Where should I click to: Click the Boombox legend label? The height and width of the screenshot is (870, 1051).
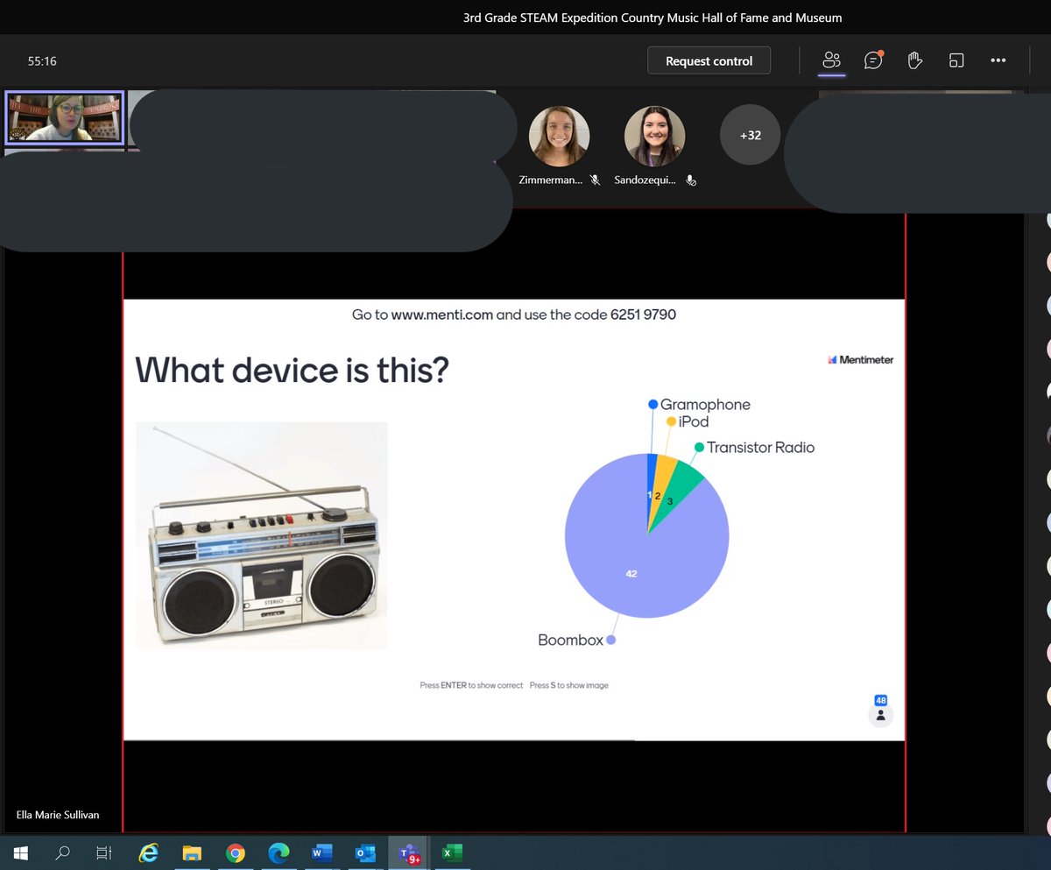570,640
